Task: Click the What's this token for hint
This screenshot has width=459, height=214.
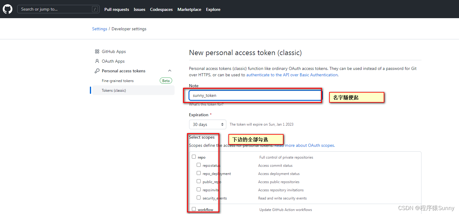Action: 206,104
